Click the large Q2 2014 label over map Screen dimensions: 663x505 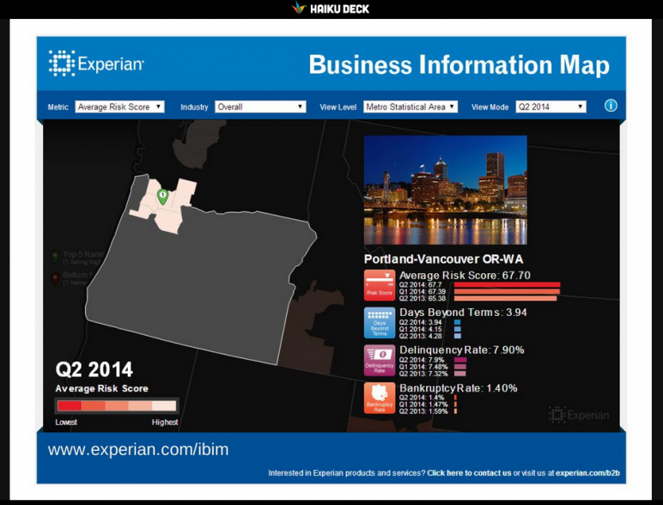click(x=94, y=369)
